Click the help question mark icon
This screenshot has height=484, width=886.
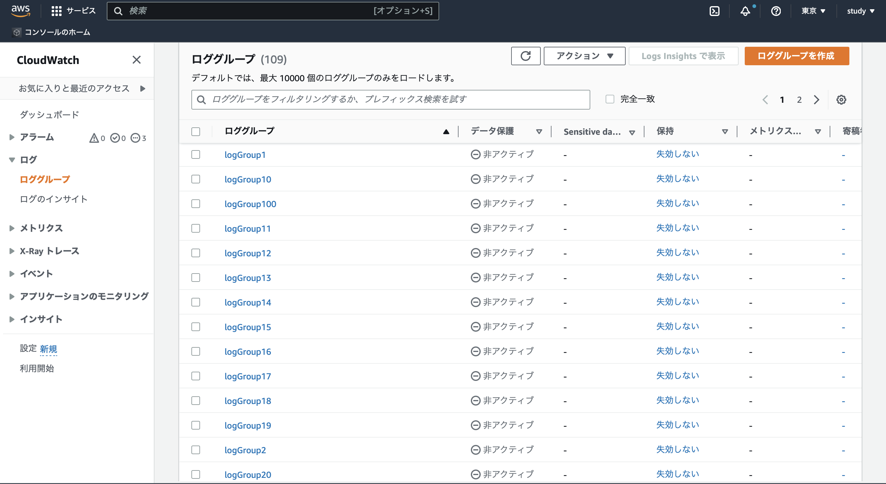776,11
